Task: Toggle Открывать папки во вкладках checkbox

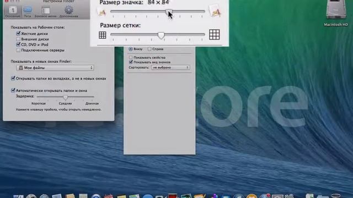Action: [13, 78]
